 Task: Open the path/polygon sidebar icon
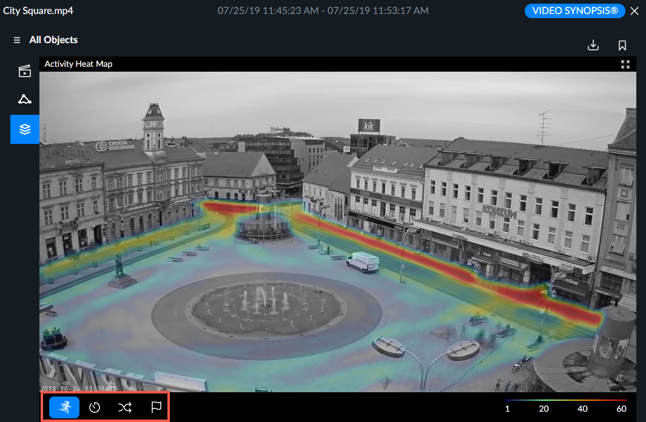click(25, 100)
